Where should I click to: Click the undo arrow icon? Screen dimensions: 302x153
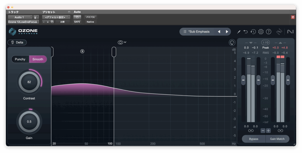[246, 32]
